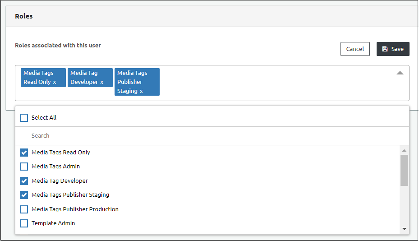The image size is (419, 241).
Task: Uncheck Media Tags Publisher Staging checkbox
Action: (x=24, y=195)
